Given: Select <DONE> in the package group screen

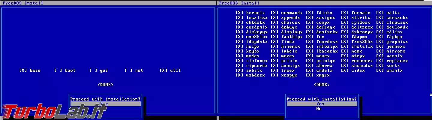Looking at the screenshot, I should coord(105,85).
